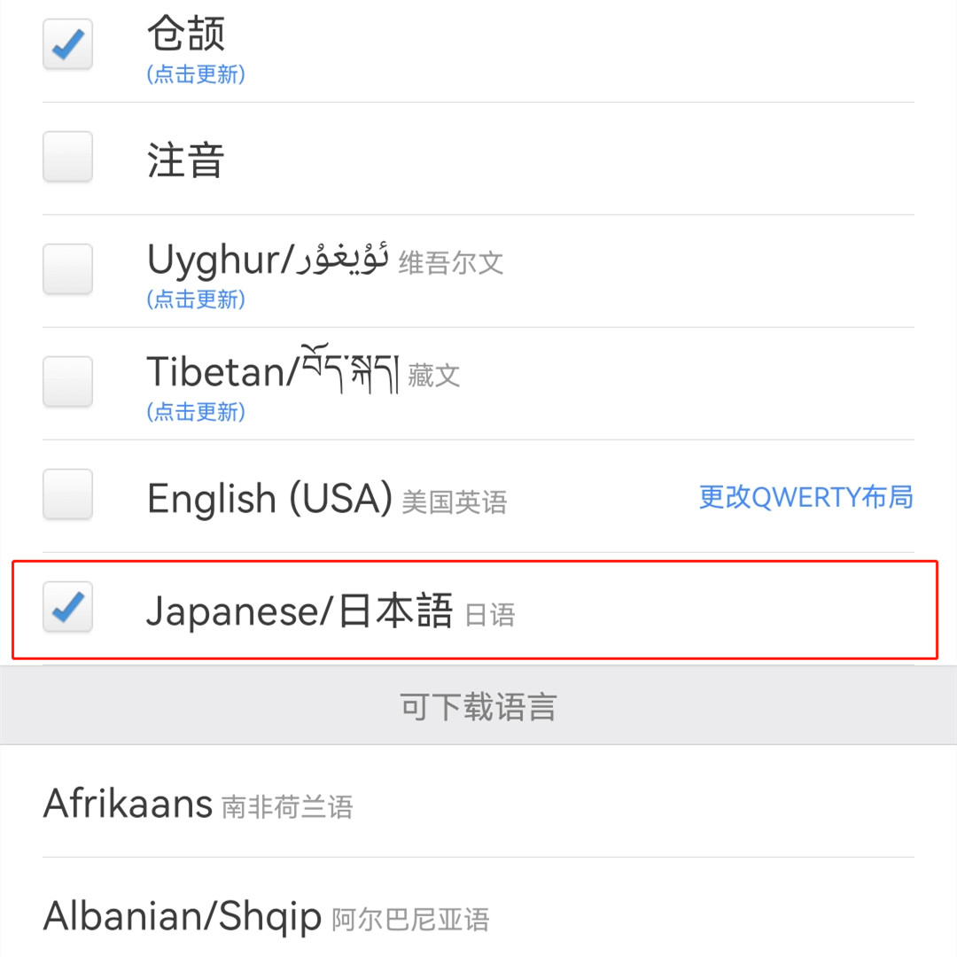957x957 pixels.
Task: Tick the Uyghur language checkbox
Action: coord(67,269)
